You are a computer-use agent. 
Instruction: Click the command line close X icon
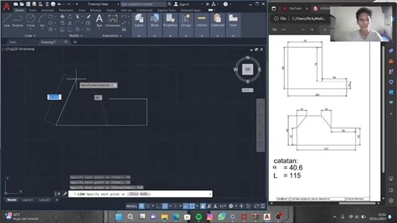pos(59,194)
